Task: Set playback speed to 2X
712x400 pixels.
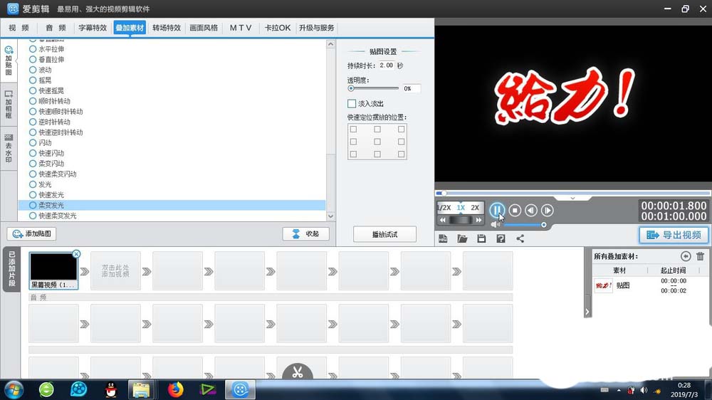Action: point(475,208)
